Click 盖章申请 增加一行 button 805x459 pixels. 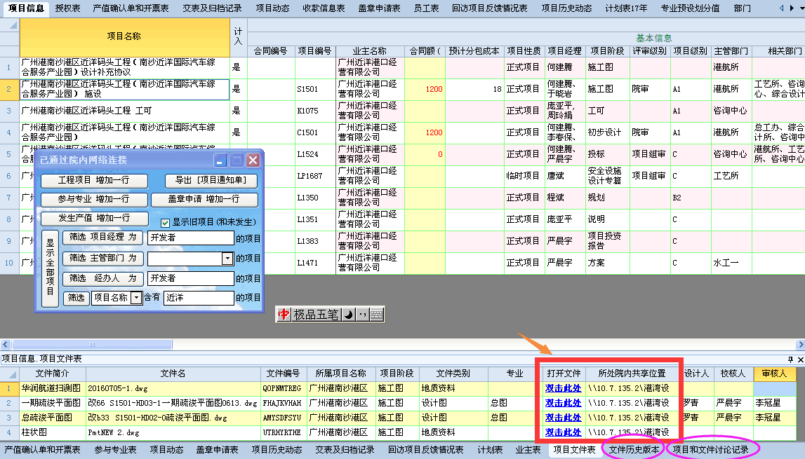pyautogui.click(x=204, y=199)
